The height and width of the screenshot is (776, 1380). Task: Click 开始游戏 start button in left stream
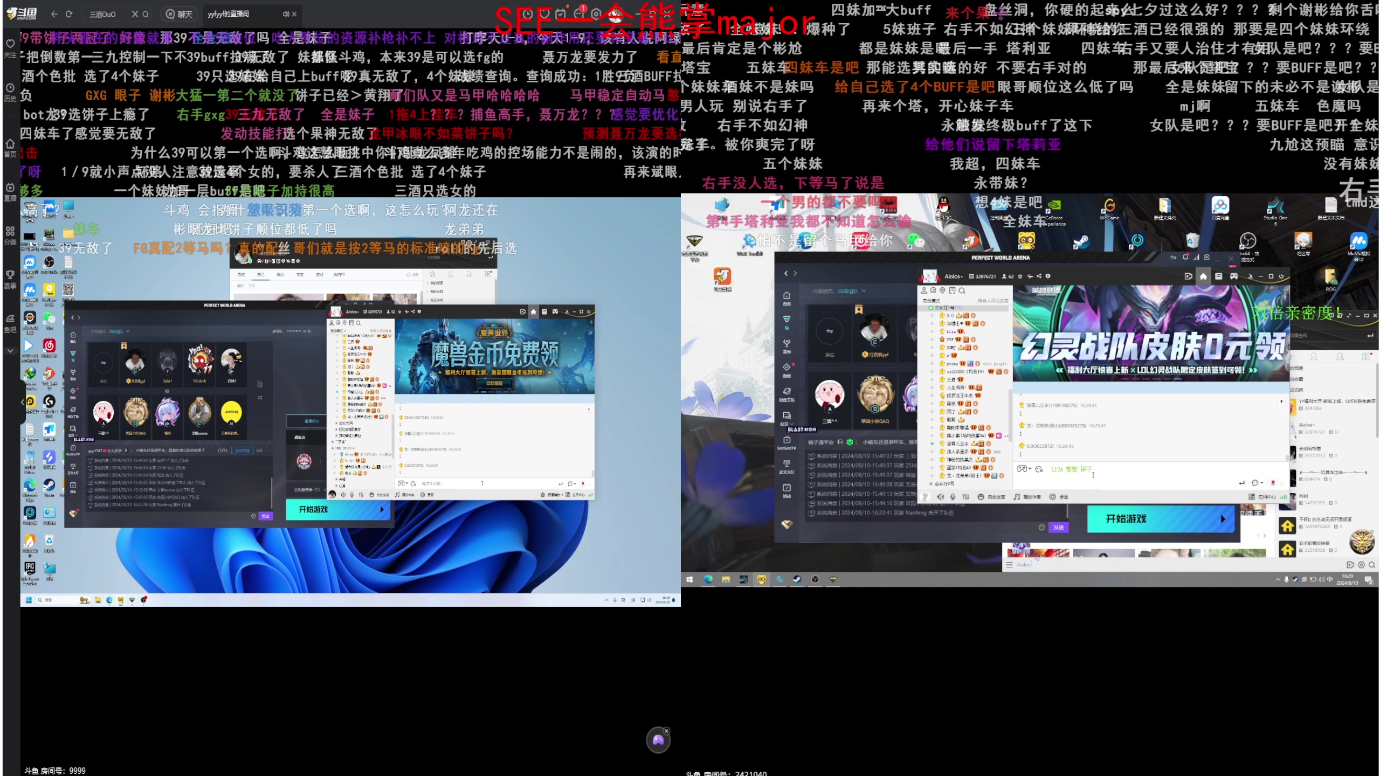tap(337, 509)
